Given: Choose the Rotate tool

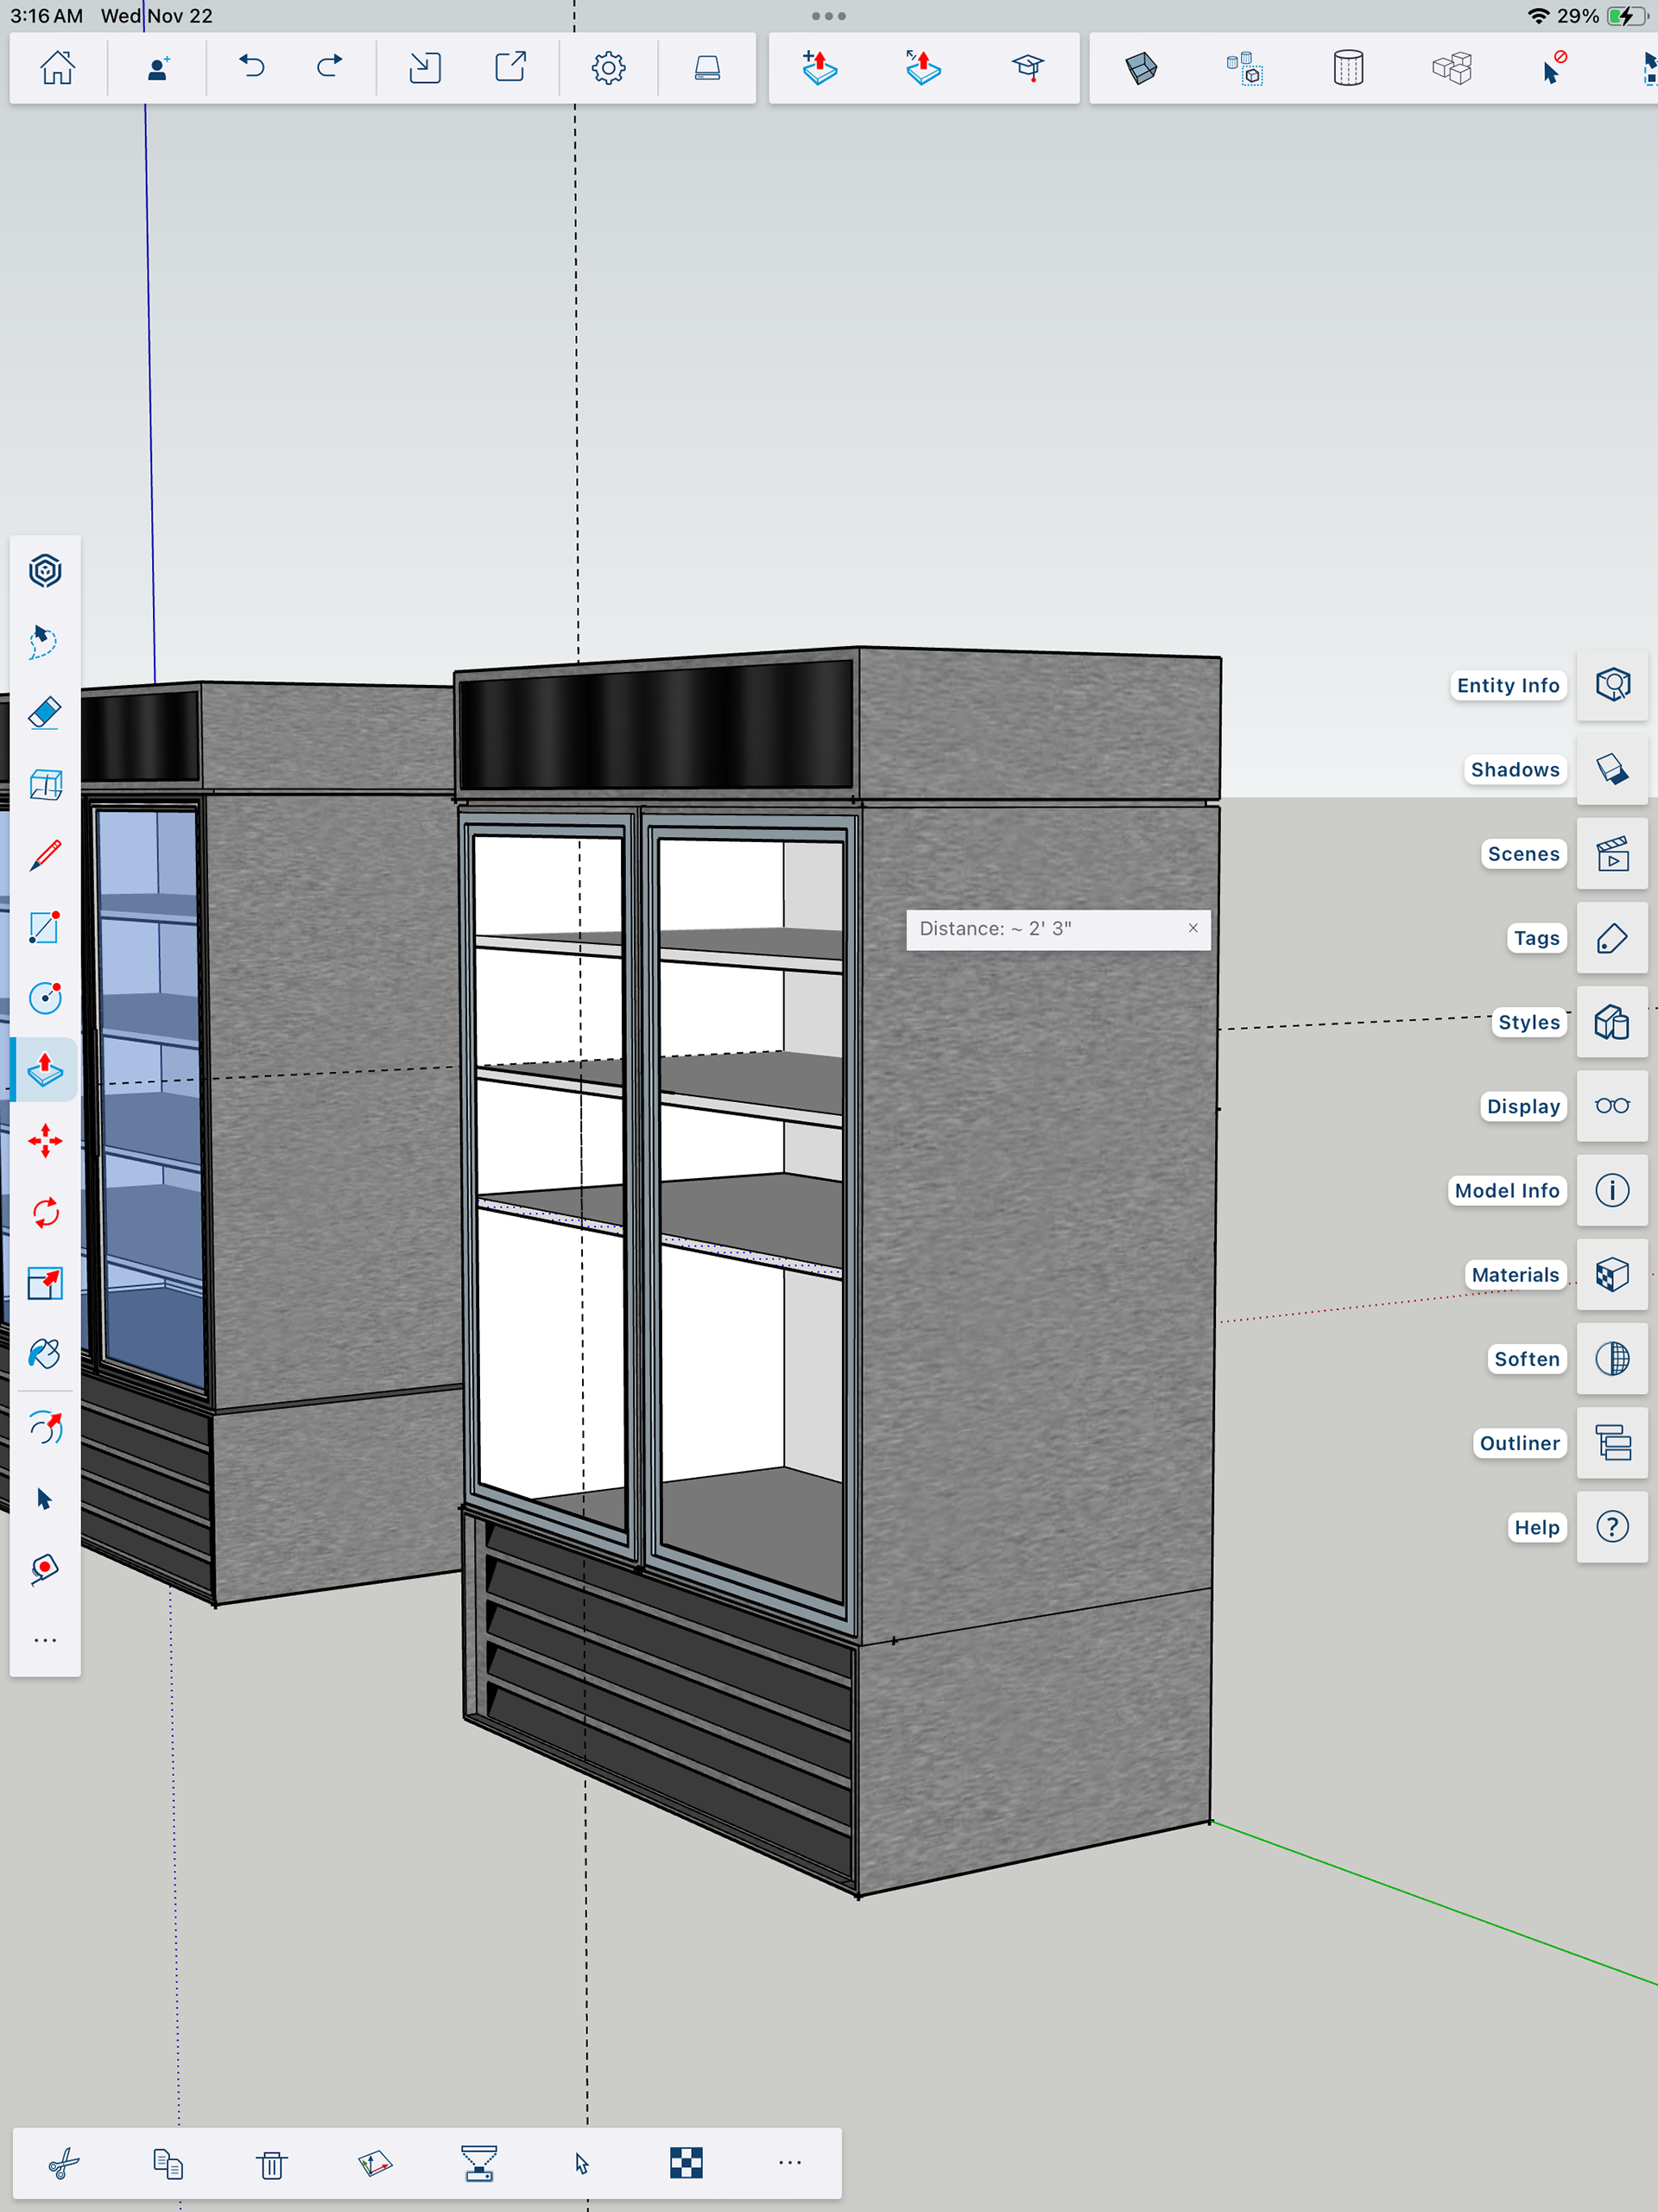Looking at the screenshot, I should point(45,1213).
